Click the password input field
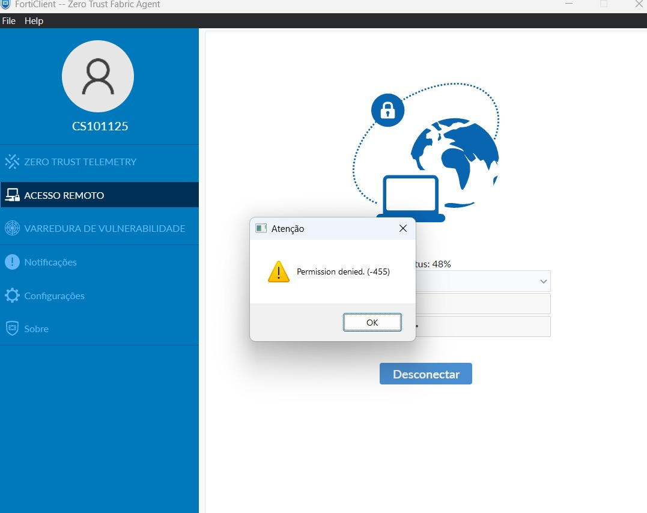647x513 pixels. point(483,326)
